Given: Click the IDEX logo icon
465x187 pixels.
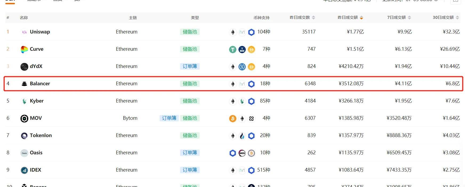Looking at the screenshot, I should (x=24, y=170).
